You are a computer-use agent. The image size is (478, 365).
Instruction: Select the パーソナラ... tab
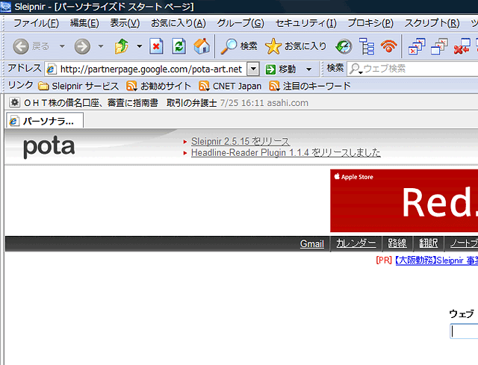45,120
